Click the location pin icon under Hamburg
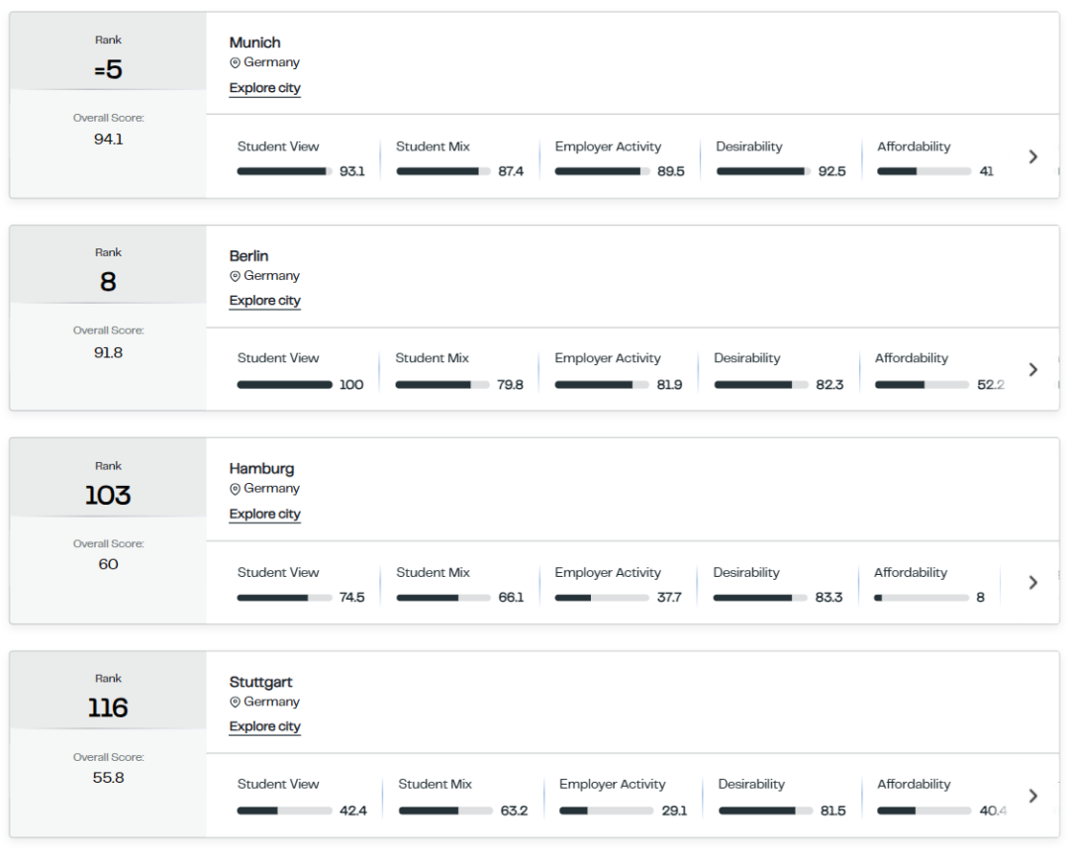Viewport: 1069px width, 851px height. tap(236, 489)
